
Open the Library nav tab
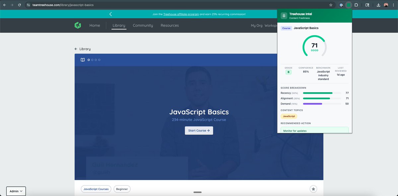click(119, 26)
